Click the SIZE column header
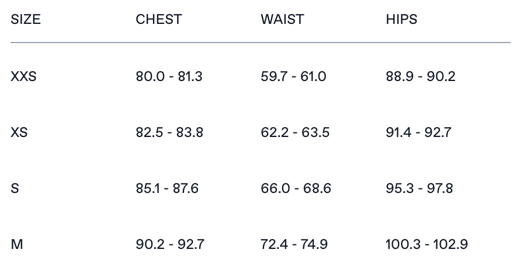527x267 pixels. (x=26, y=19)
